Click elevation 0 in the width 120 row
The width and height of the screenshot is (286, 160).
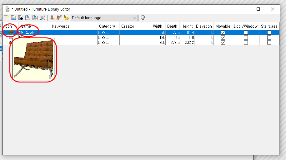click(204, 38)
